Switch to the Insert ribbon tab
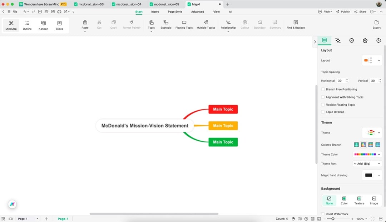Viewport: 386px width, 223px height. tap(155, 11)
